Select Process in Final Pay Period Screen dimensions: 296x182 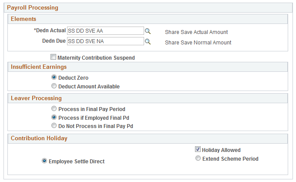coord(54,109)
